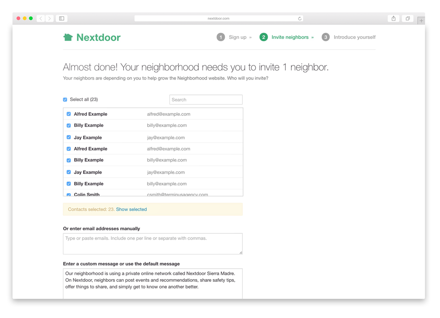Click the manual email addresses text box
The width and height of the screenshot is (440, 318).
tap(153, 244)
